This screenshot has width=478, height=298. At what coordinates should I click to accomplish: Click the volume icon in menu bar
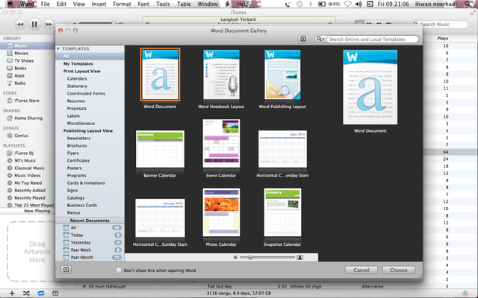358,4
